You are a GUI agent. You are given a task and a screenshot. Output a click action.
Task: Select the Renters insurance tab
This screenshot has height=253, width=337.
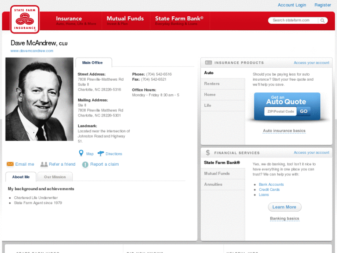pos(223,84)
